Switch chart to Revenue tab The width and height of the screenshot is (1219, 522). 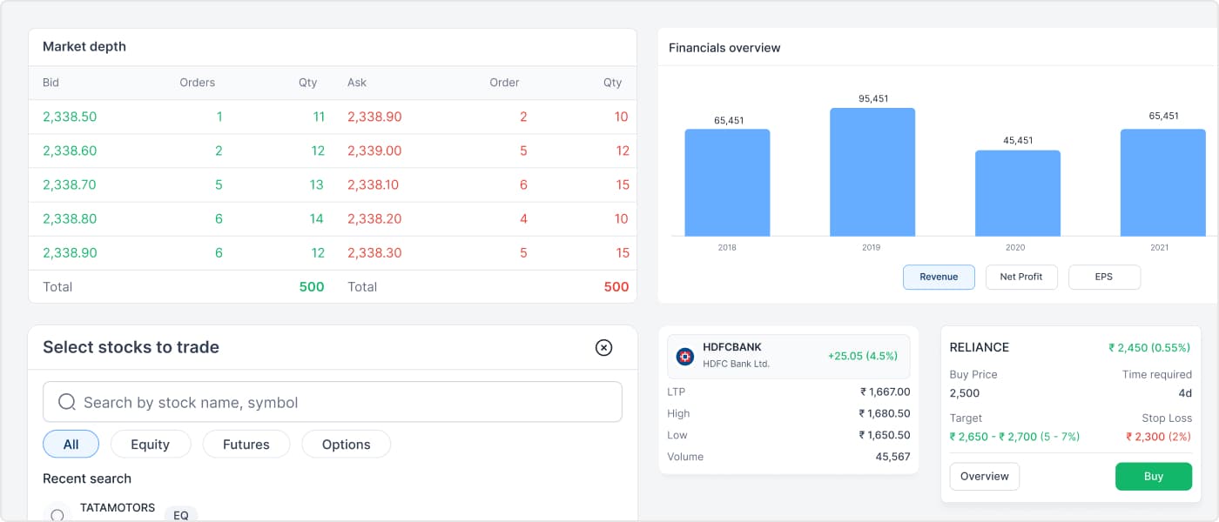point(939,277)
